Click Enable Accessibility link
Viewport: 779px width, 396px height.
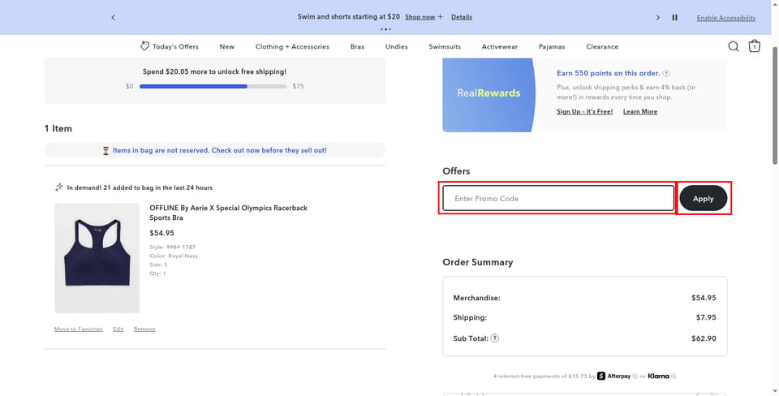click(725, 18)
